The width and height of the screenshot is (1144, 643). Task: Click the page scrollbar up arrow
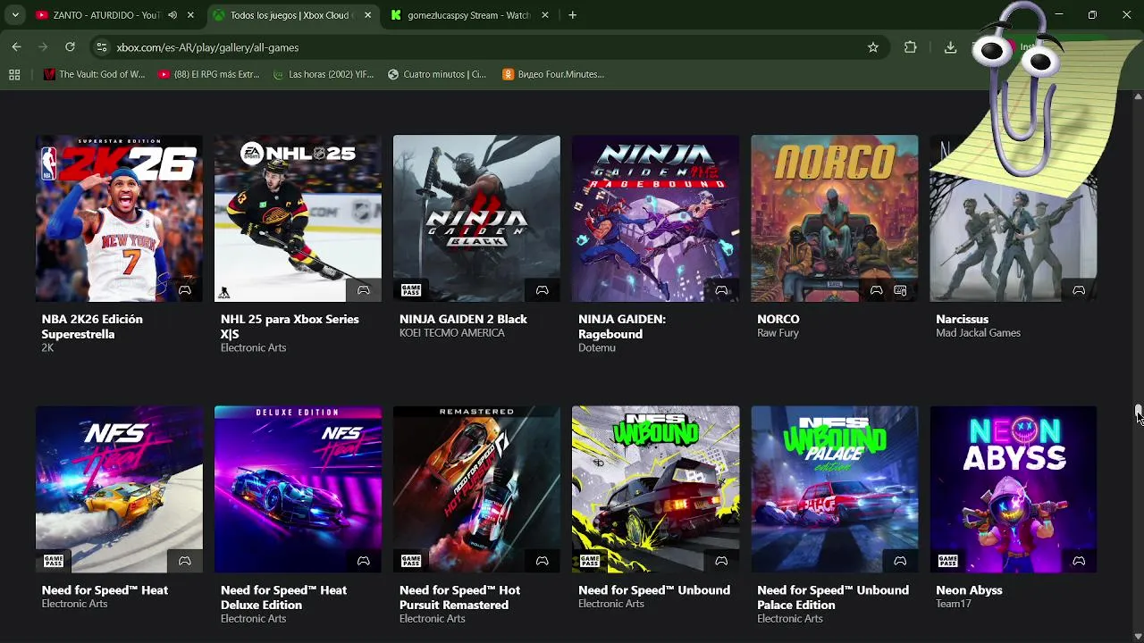point(1138,96)
